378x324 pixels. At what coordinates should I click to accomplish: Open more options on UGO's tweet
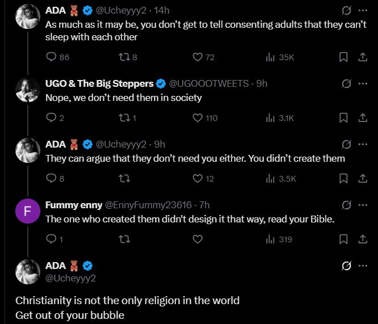coord(363,83)
